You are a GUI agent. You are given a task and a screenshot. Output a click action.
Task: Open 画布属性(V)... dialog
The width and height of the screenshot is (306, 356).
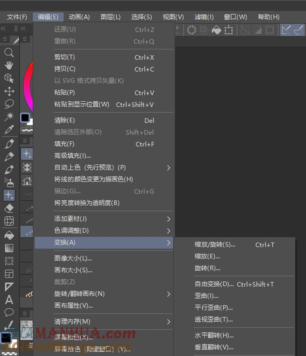[x=104, y=306]
